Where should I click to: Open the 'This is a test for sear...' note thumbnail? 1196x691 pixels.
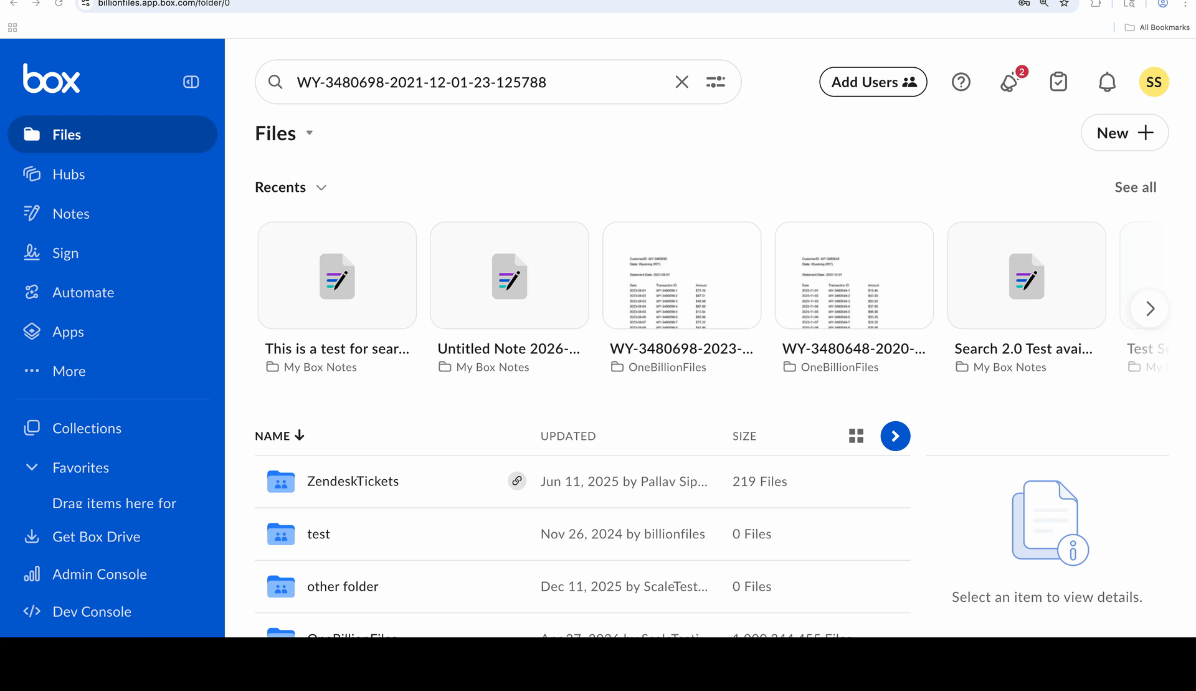click(x=337, y=275)
